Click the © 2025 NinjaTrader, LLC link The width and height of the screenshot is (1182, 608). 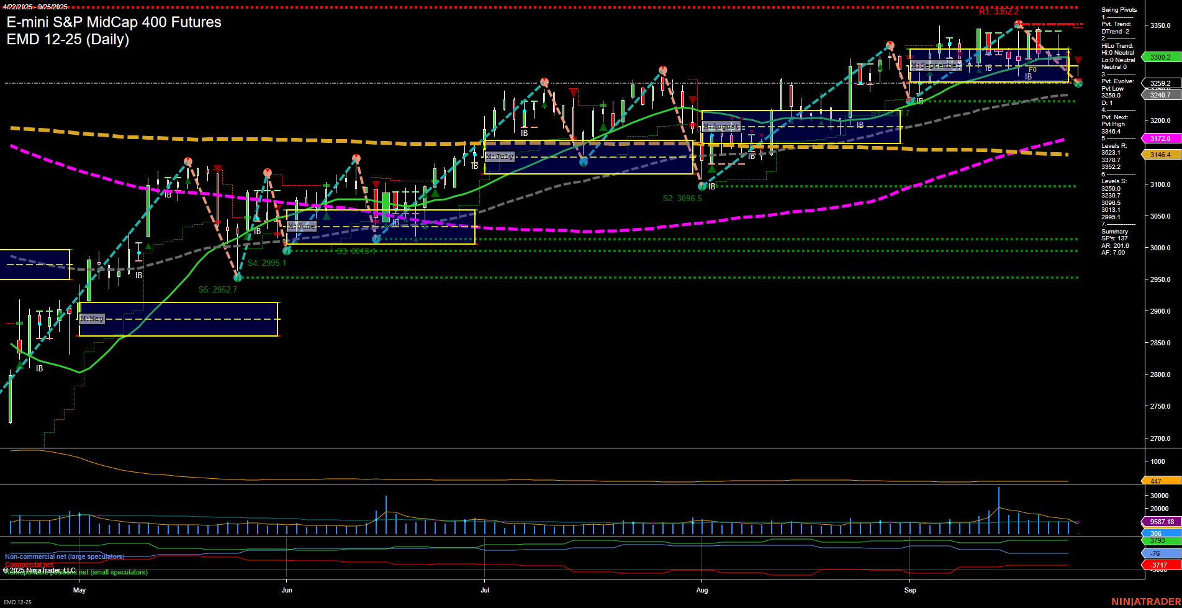pyautogui.click(x=40, y=569)
